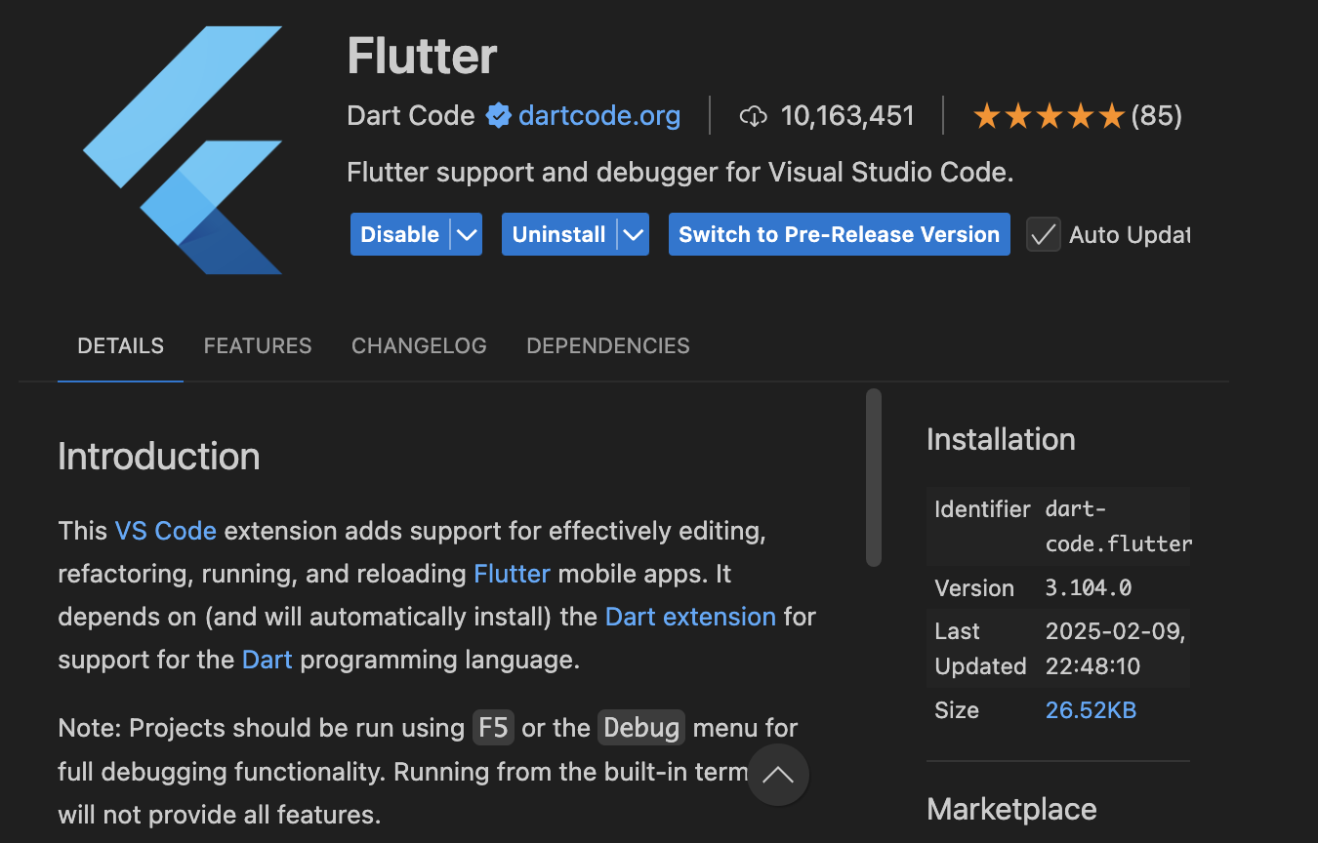
Task: Click the verified publisher badge icon
Action: coord(499,116)
